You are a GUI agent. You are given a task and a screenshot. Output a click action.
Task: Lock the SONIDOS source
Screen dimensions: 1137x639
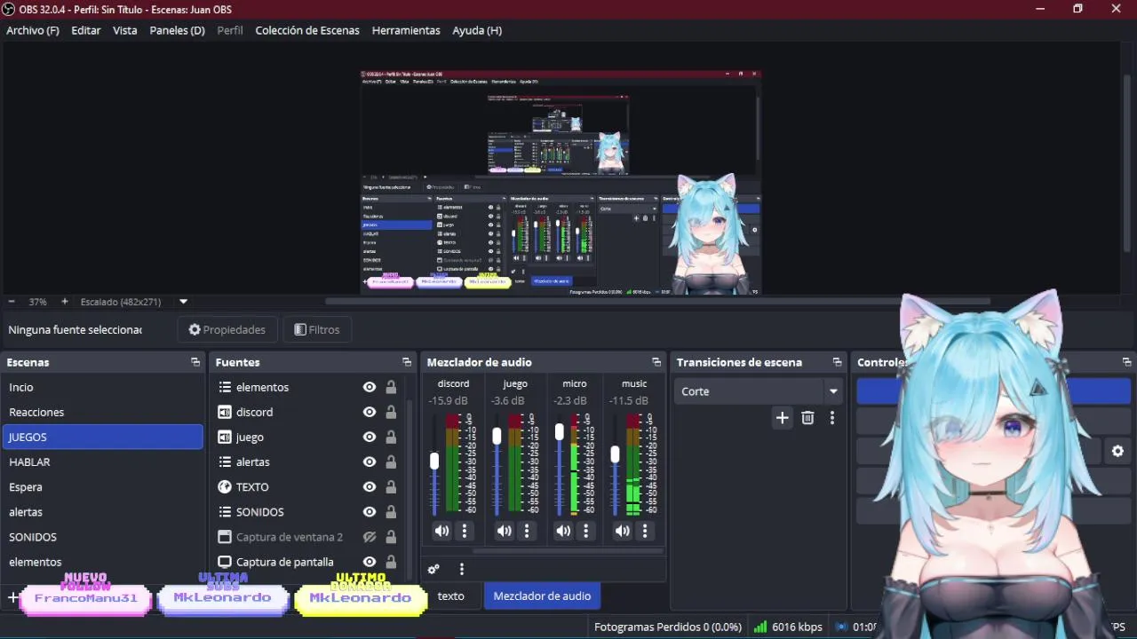(391, 511)
